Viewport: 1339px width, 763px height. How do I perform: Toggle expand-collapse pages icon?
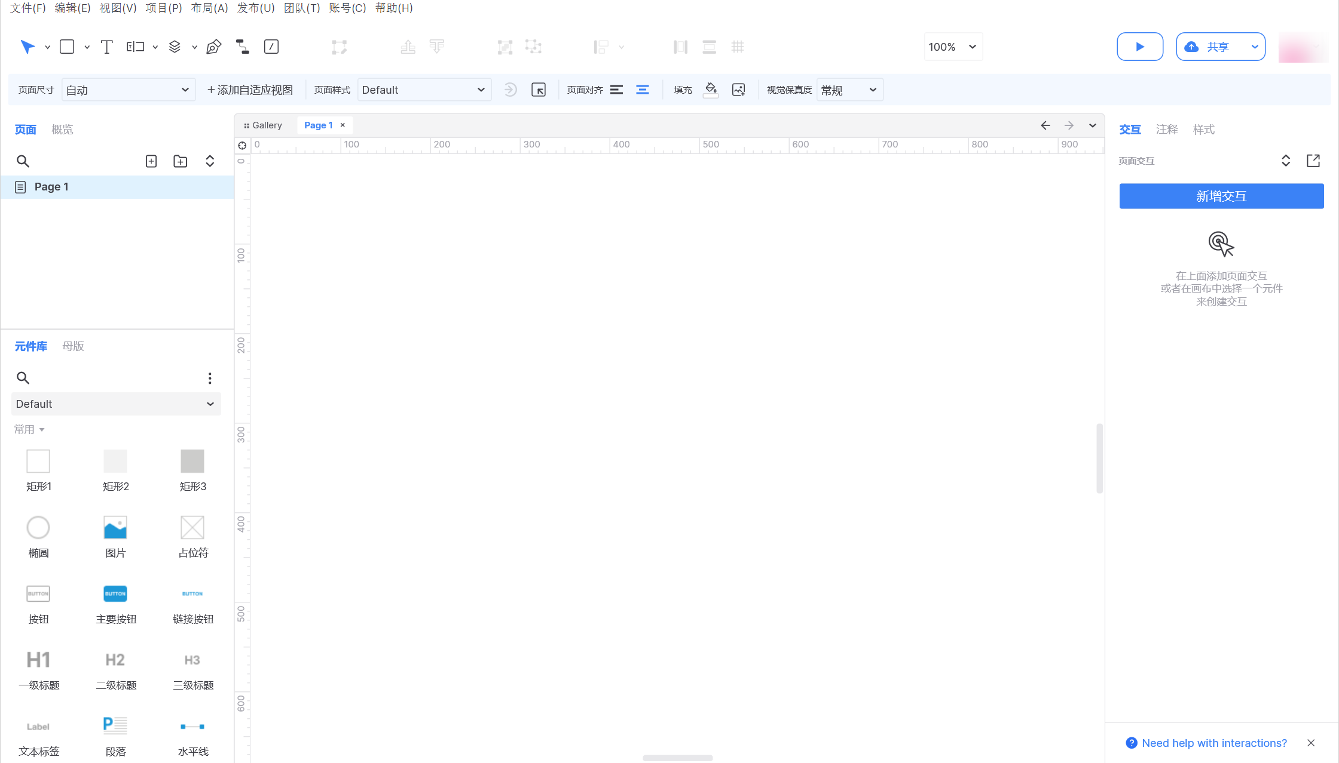click(210, 161)
